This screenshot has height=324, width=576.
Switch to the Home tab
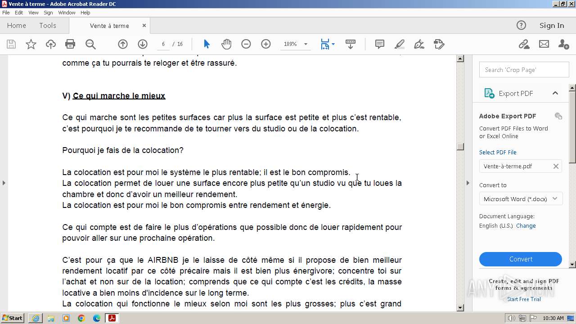coord(17,26)
